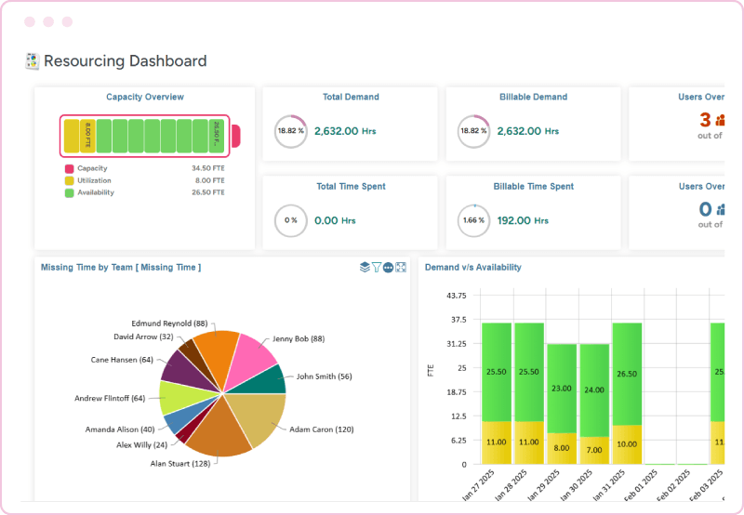Click the Total Demand 18.82% progress ring
Viewport: 744px width, 515px height.
pos(290,131)
